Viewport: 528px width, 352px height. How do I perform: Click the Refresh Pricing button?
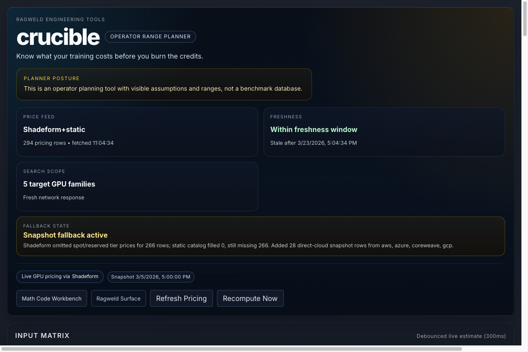click(181, 298)
